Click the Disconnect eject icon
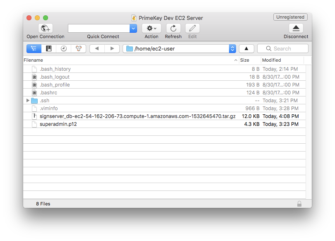Screen dimensions: 335x241 (x=296, y=28)
